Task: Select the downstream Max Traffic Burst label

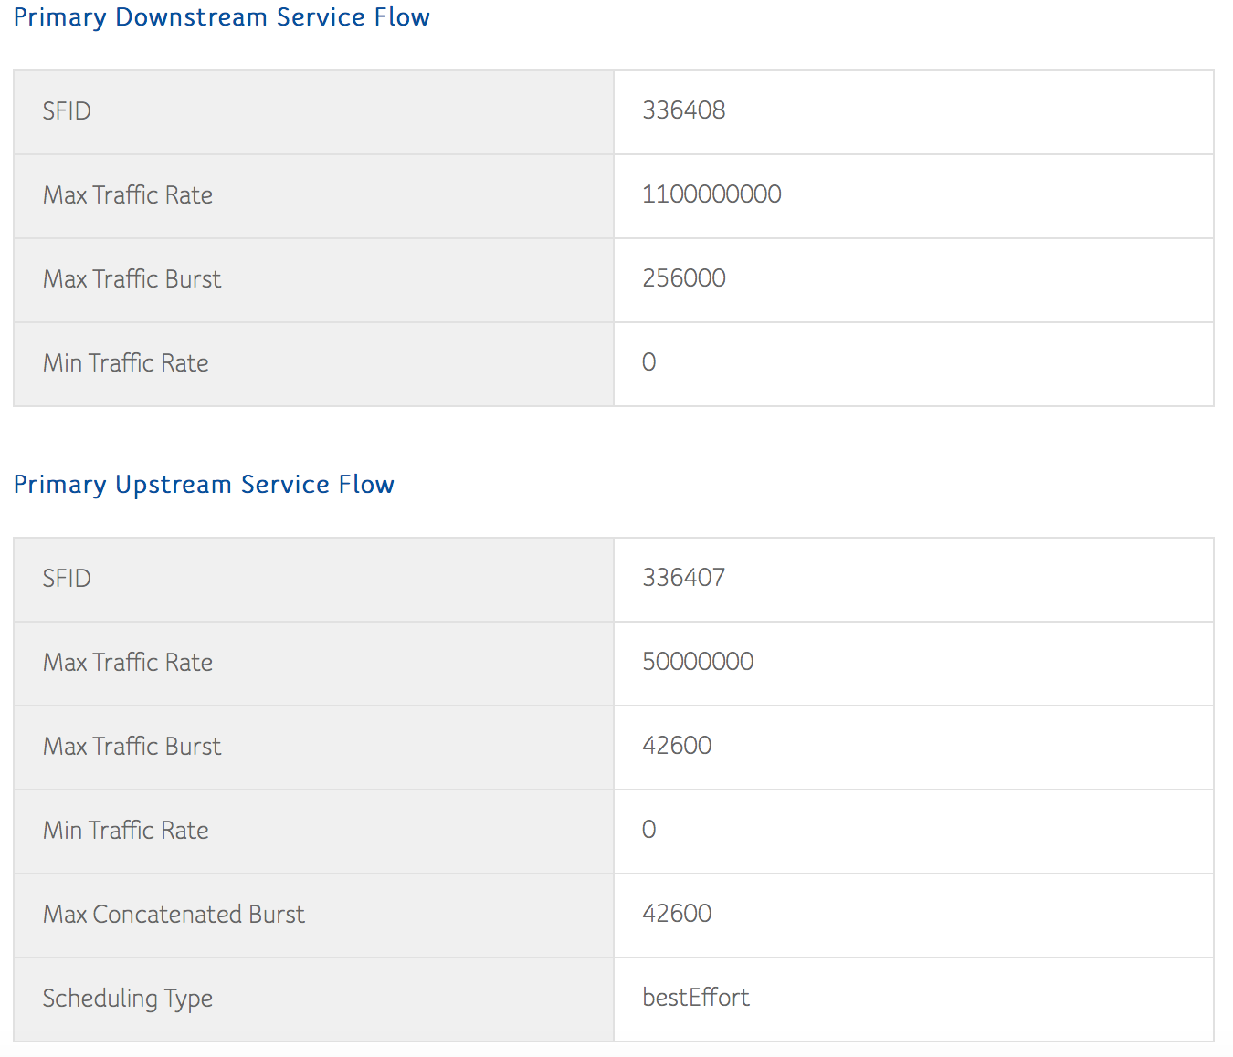Action: [x=132, y=279]
